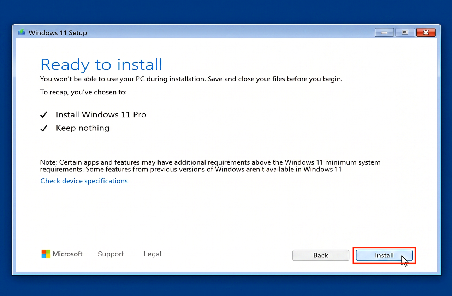The width and height of the screenshot is (452, 296).
Task: Click the "Install Windows 11 Pro" text
Action: [x=101, y=114]
